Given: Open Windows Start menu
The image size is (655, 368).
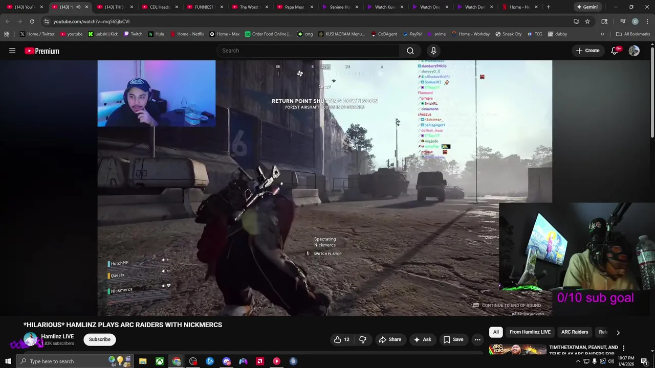Looking at the screenshot, I should [x=8, y=361].
